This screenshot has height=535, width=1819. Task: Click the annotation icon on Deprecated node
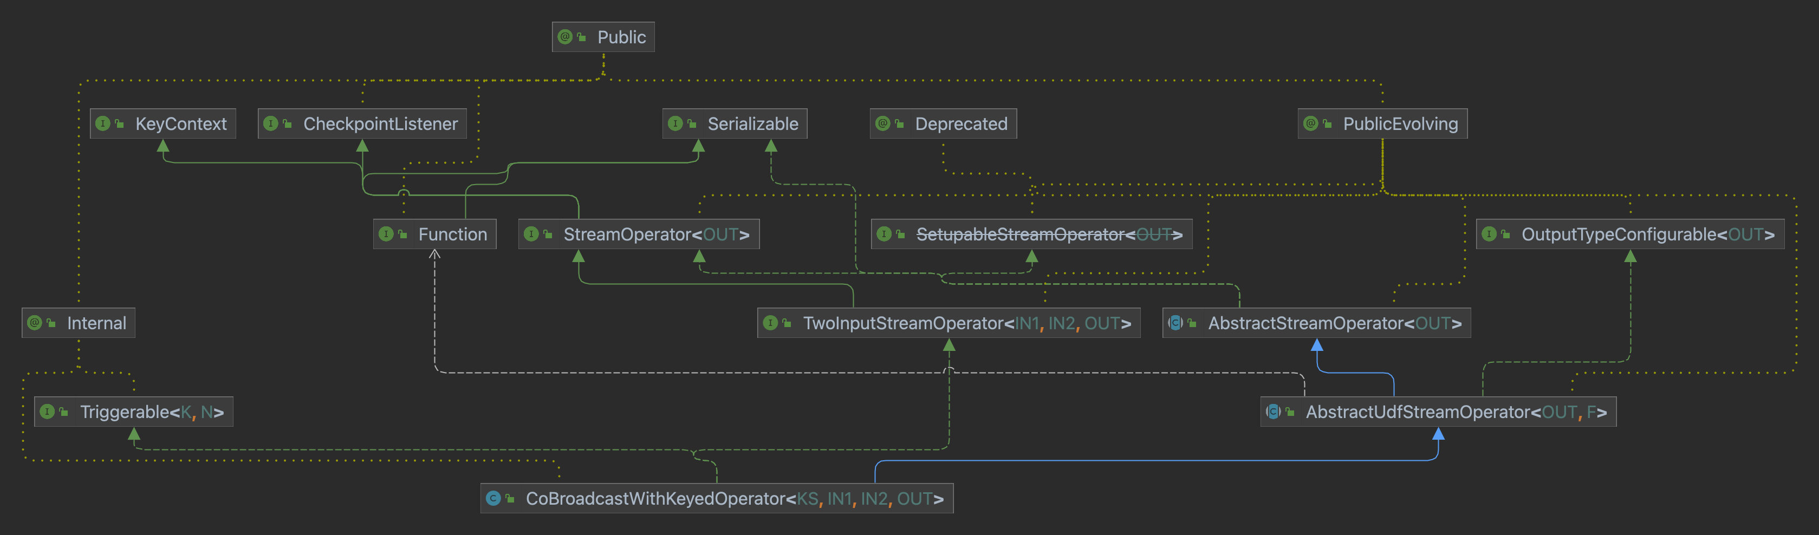[882, 123]
